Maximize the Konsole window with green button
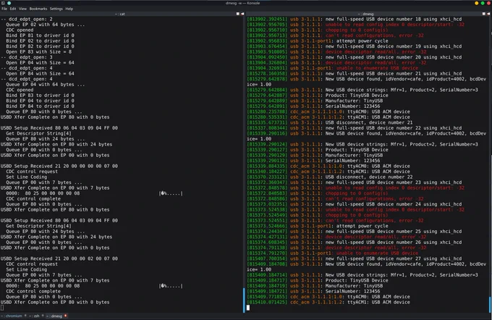This screenshot has width=492, height=320. (483, 3)
